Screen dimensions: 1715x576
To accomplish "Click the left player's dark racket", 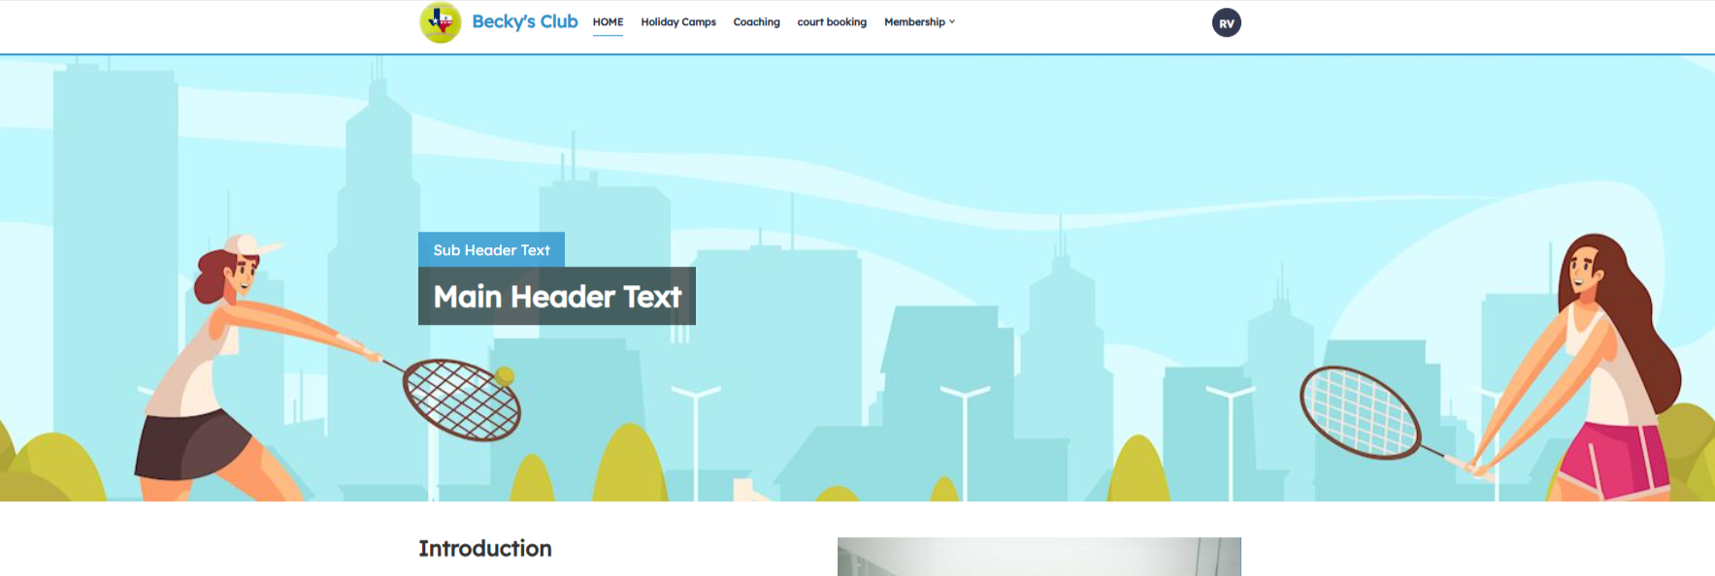I will pyautogui.click(x=460, y=400).
